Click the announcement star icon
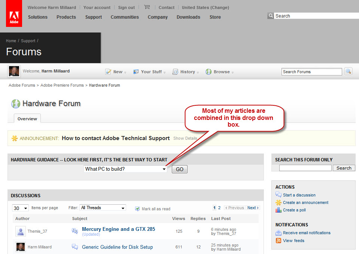Screen dimensions: 359x254 tap(15, 139)
